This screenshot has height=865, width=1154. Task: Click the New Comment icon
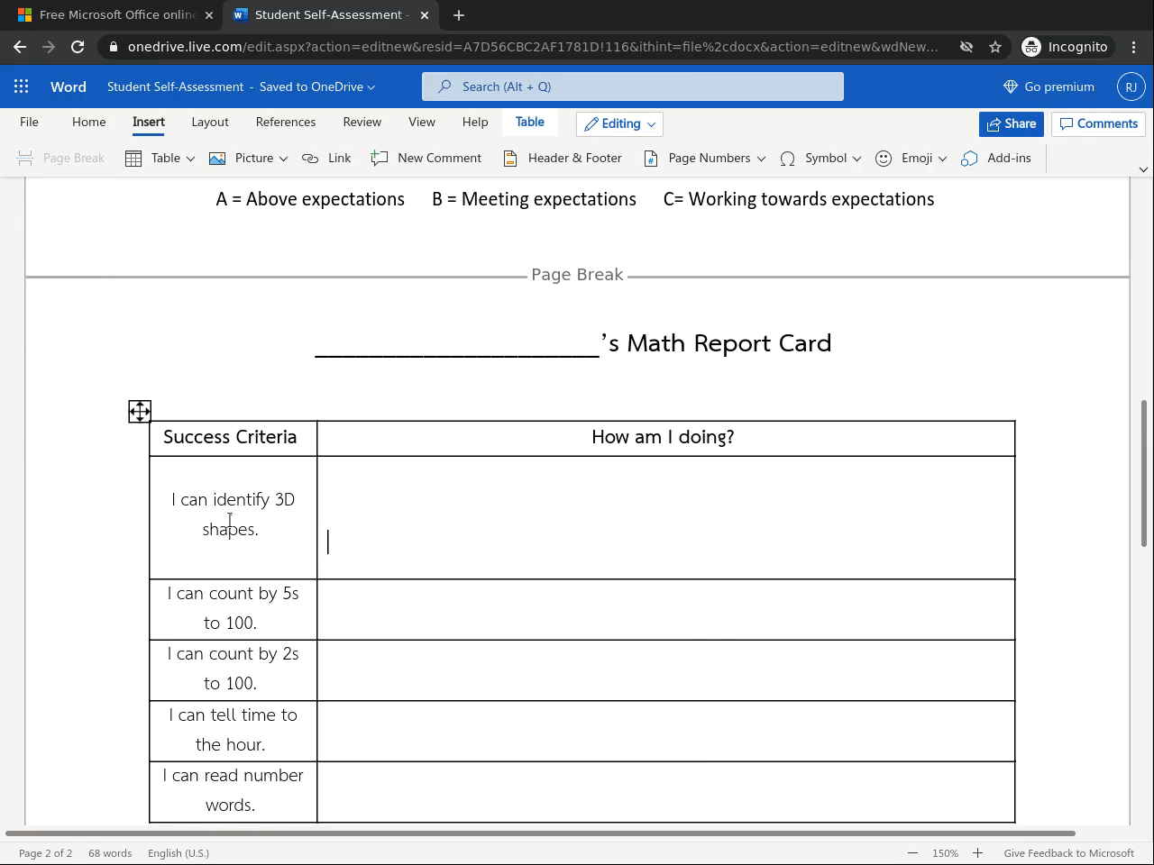coord(379,159)
